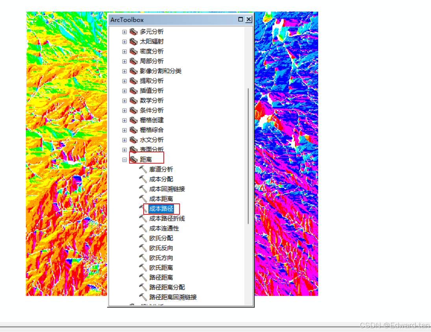Click the hammer icon for 路径距离分配
431x332 pixels.
coord(143,288)
